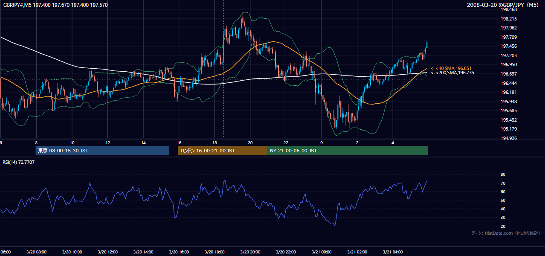Click the 200 SMA 196.735 label
Image resolution: width=545 pixels, height=256 pixels.
(x=452, y=73)
